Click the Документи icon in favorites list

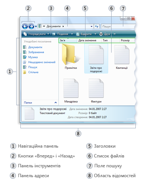[25, 47]
